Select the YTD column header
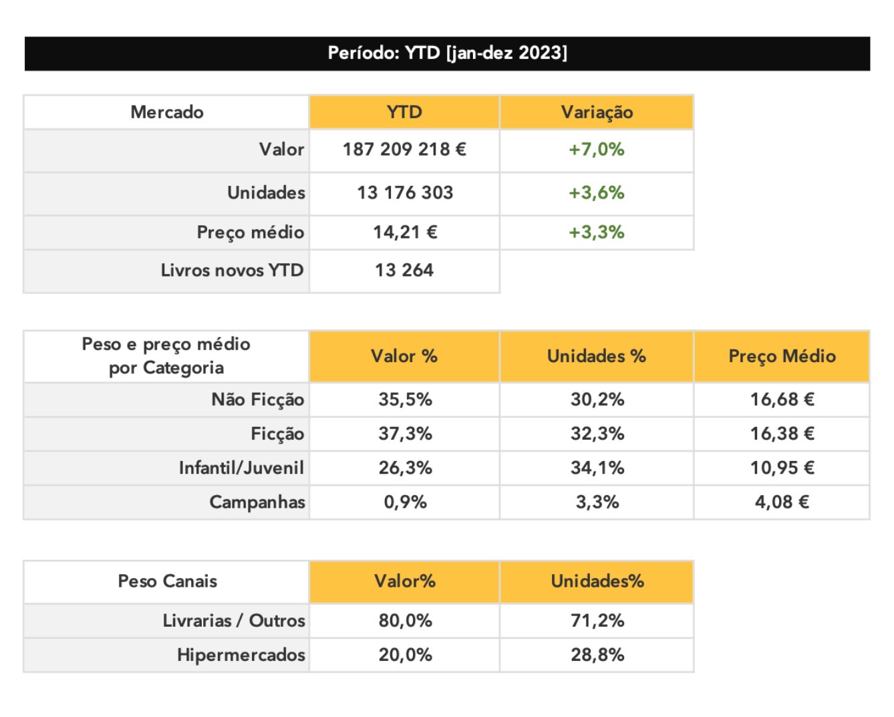Image resolution: width=894 pixels, height=717 pixels. pyautogui.click(x=404, y=112)
